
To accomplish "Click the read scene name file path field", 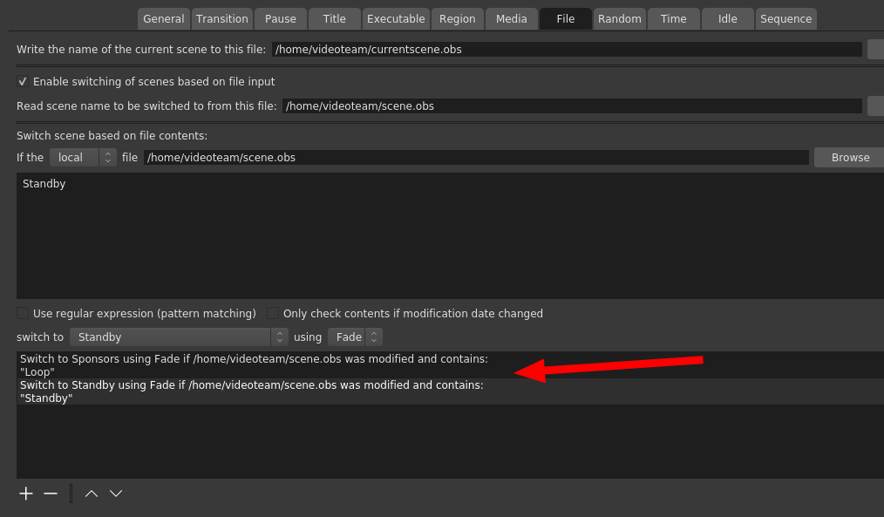I will point(572,106).
